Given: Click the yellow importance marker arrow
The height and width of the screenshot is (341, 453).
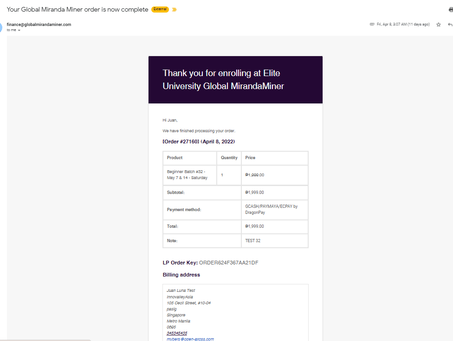Looking at the screenshot, I should pos(175,10).
